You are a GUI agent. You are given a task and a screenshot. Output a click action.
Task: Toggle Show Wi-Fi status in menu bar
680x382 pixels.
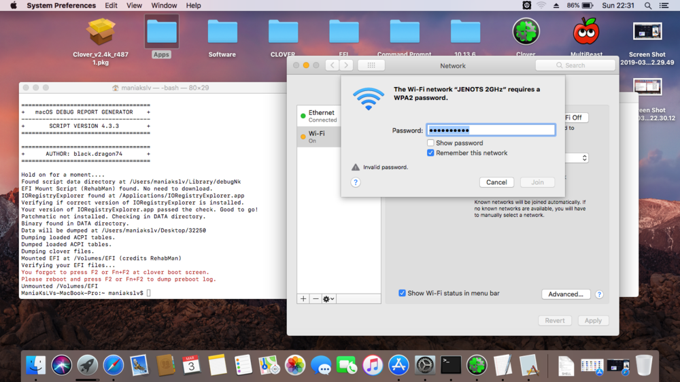pyautogui.click(x=402, y=293)
